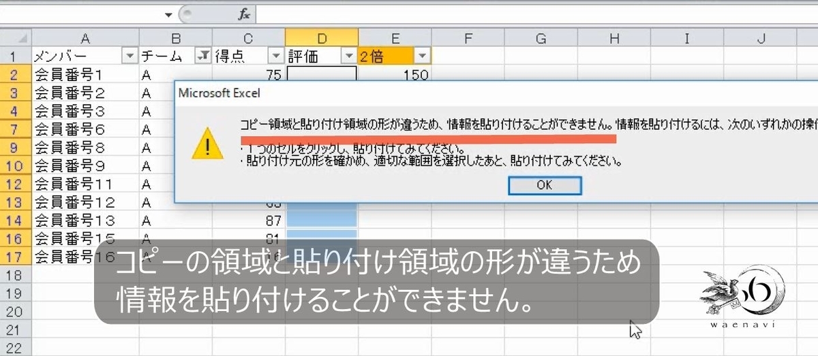Viewport: 818px width, 356px height.
Task: Select column F header
Action: point(468,39)
